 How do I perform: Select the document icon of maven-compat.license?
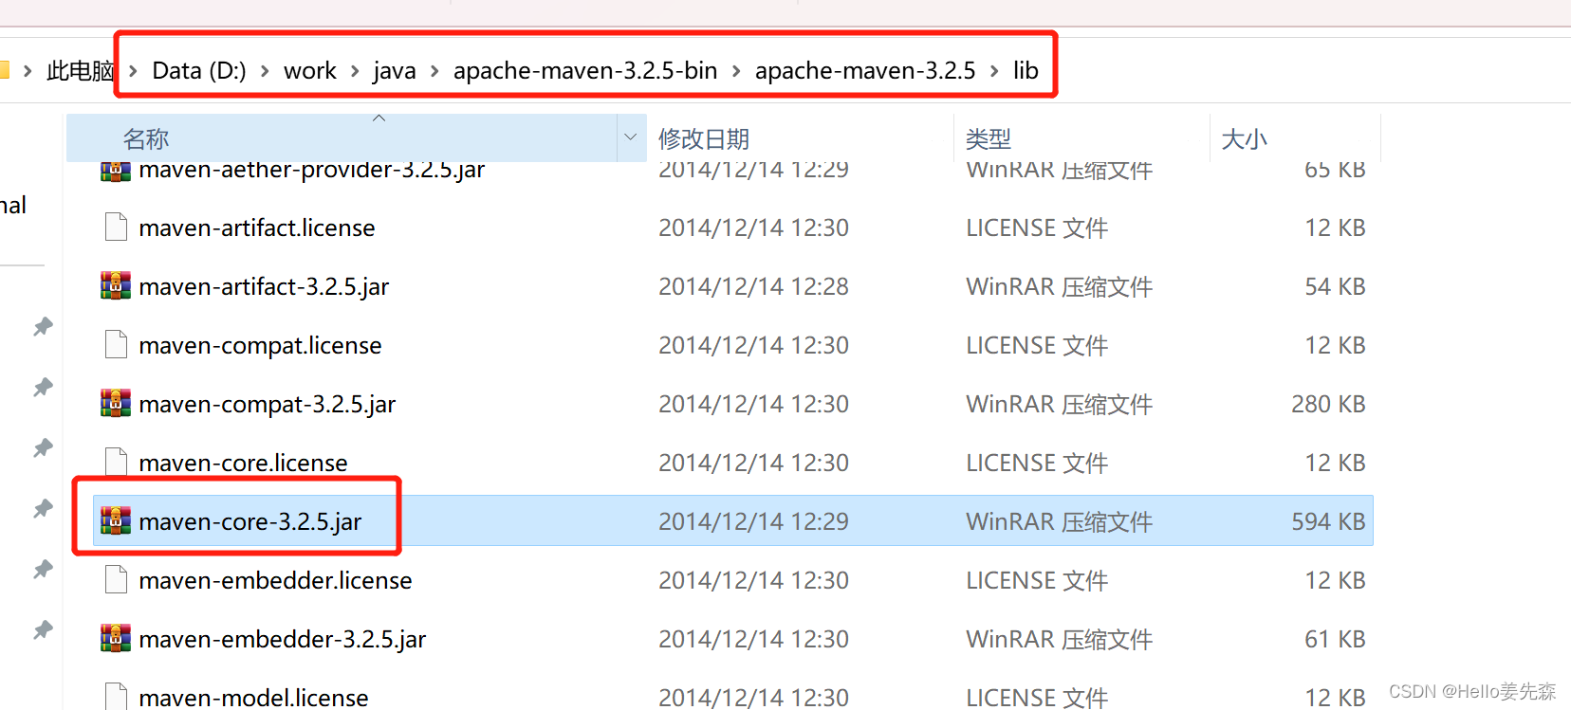tap(116, 344)
